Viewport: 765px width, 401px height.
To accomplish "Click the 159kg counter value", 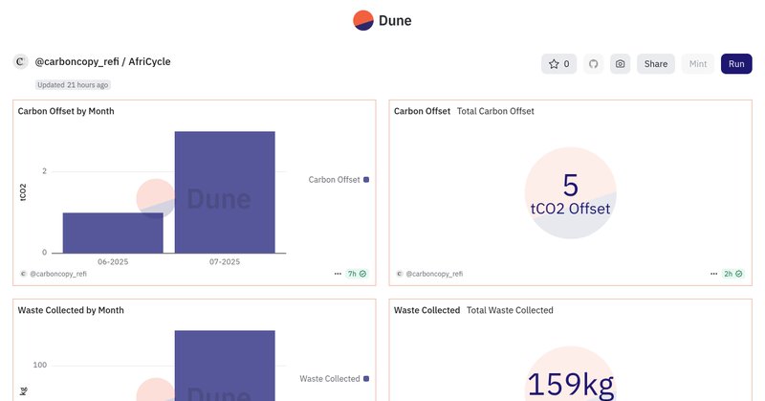I will pos(571,385).
